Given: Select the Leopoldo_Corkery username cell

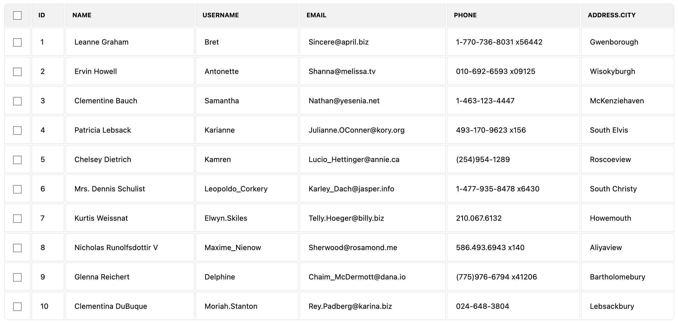Looking at the screenshot, I should pyautogui.click(x=247, y=189).
